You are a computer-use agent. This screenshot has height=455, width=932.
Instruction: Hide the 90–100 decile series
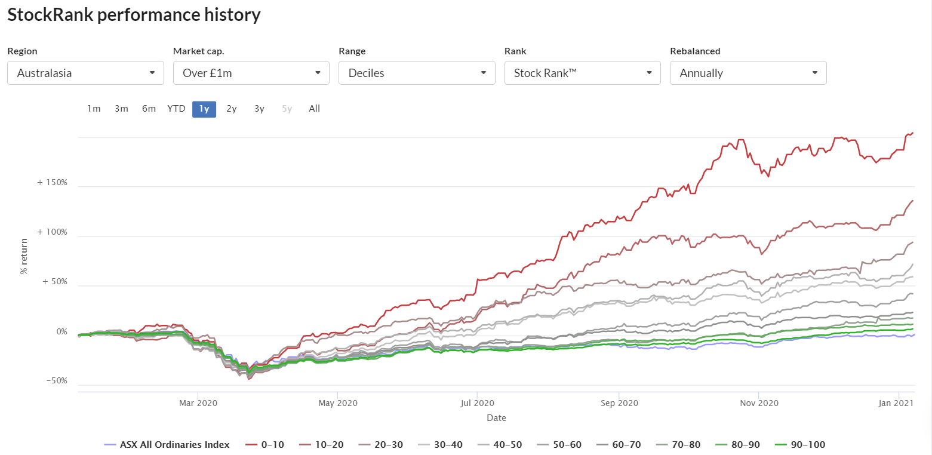point(801,445)
